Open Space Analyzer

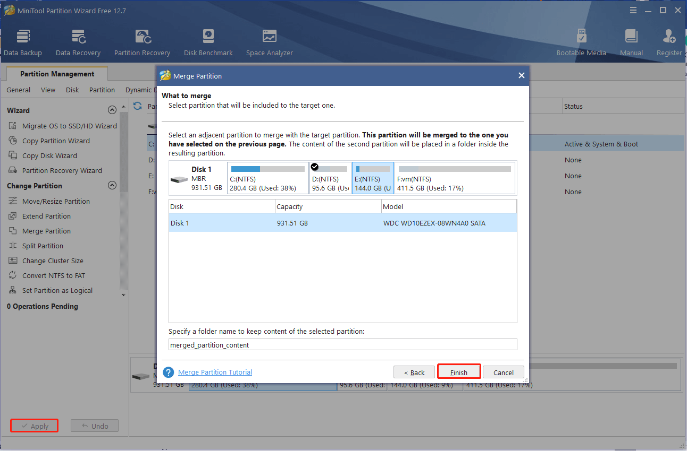click(270, 42)
